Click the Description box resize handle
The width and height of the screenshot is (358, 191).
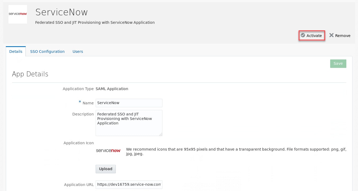pos(161,134)
